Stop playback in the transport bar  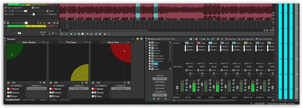[x=83, y=34]
